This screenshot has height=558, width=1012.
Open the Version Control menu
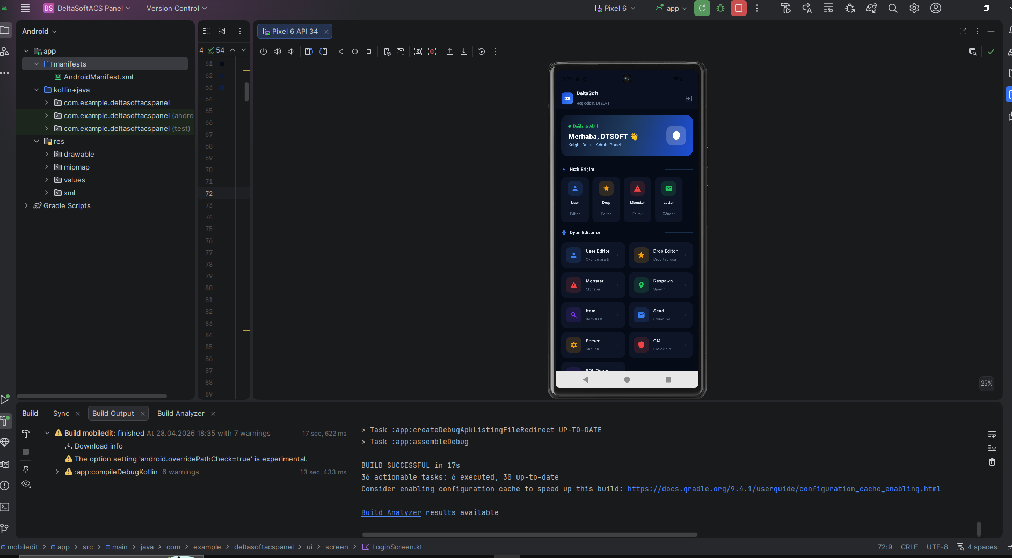point(177,8)
